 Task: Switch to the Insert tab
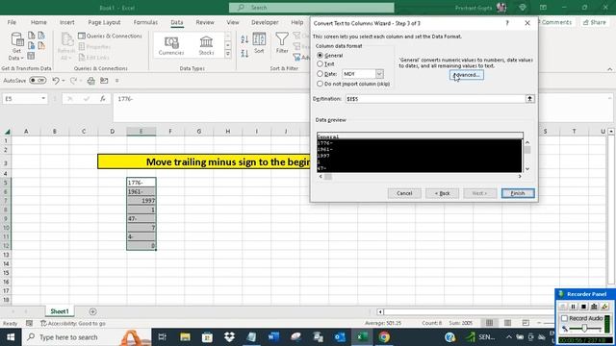pos(66,22)
